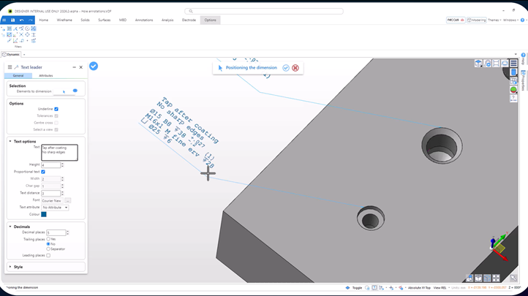Adjust the Height spinner arrows

tap(62, 165)
